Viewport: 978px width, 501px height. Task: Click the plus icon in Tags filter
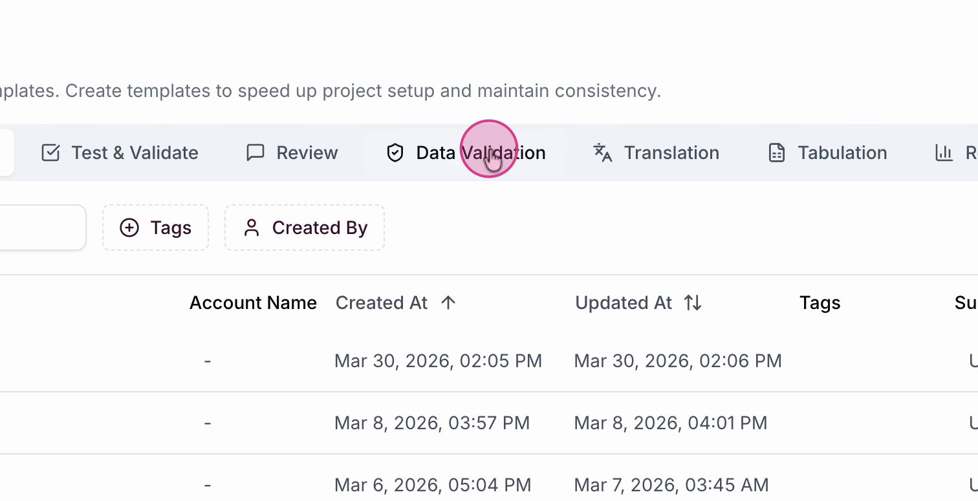click(x=129, y=228)
